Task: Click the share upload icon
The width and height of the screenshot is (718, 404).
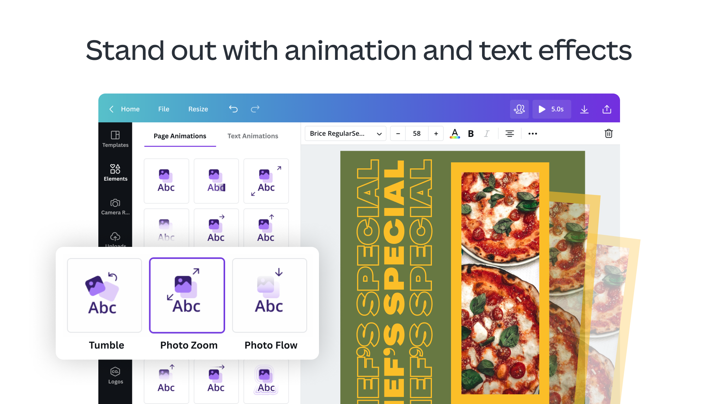Action: 607,109
